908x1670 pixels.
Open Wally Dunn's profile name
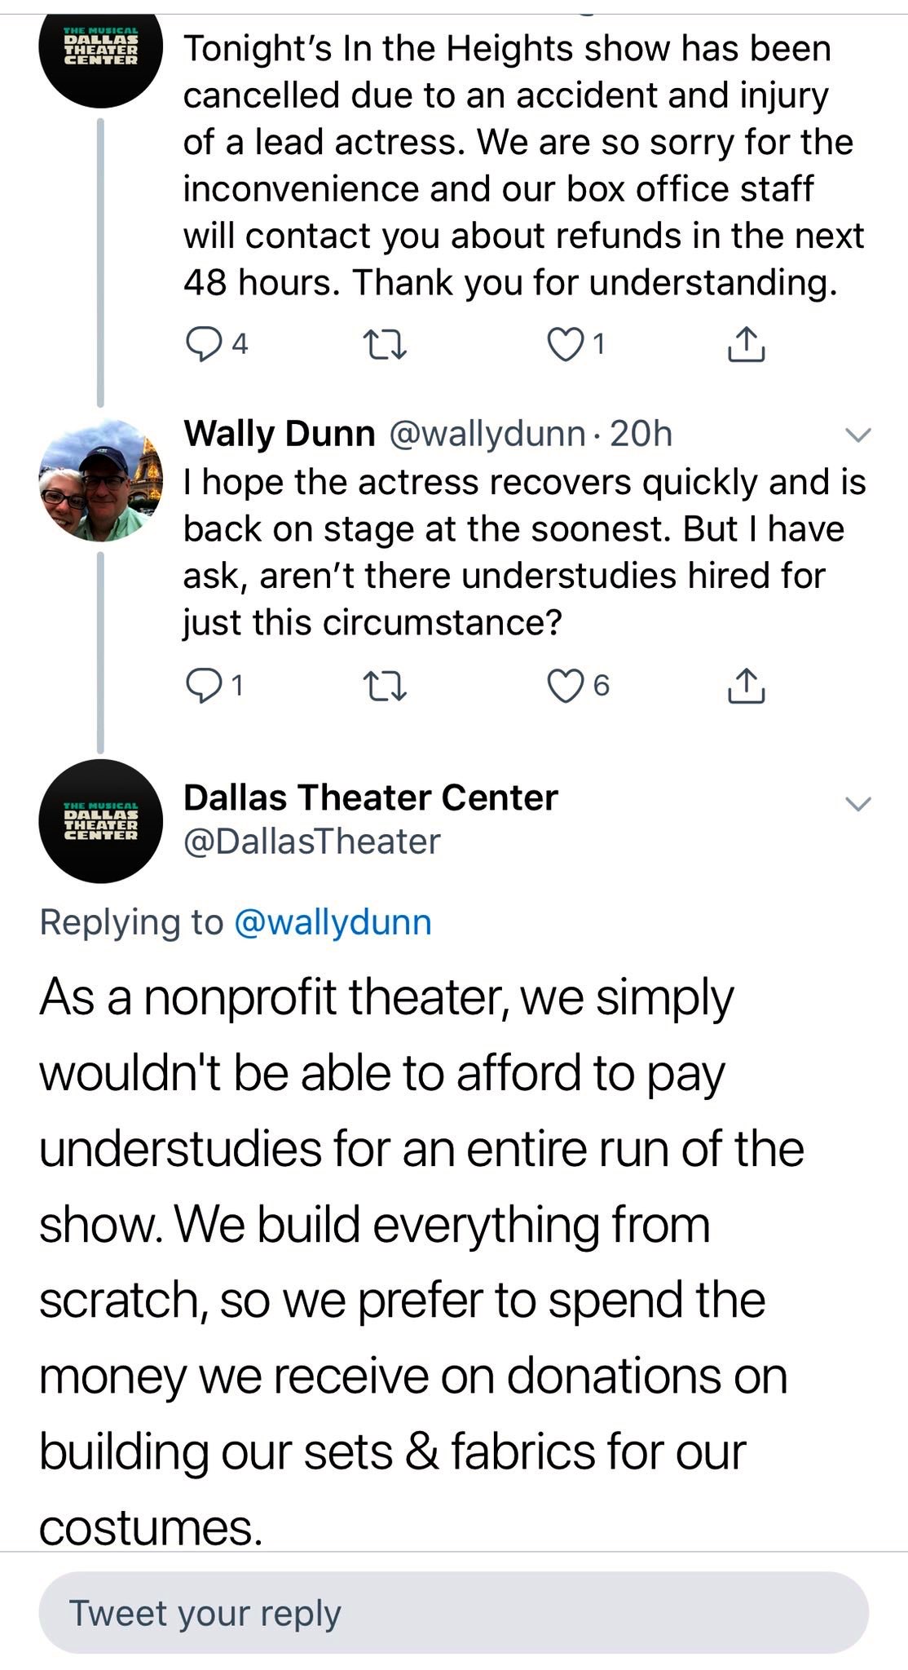[279, 434]
